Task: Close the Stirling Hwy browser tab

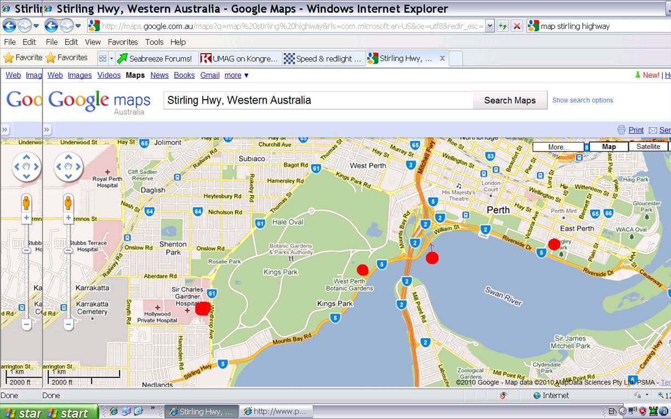Action: [442, 58]
